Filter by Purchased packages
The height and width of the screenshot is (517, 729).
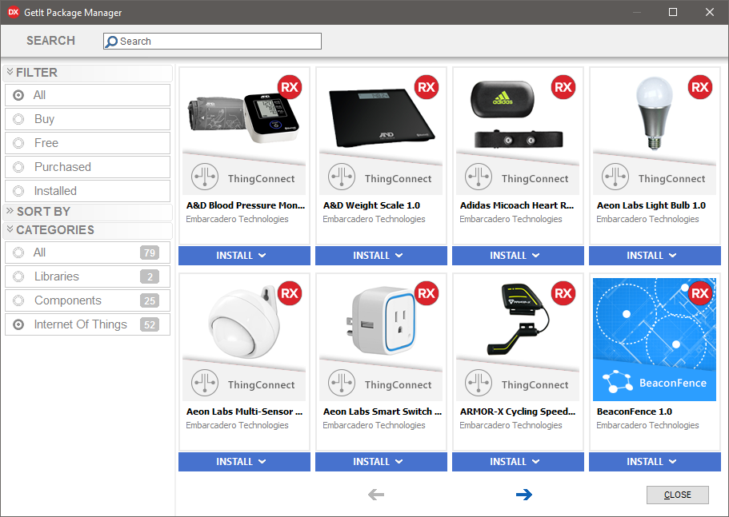tap(87, 167)
